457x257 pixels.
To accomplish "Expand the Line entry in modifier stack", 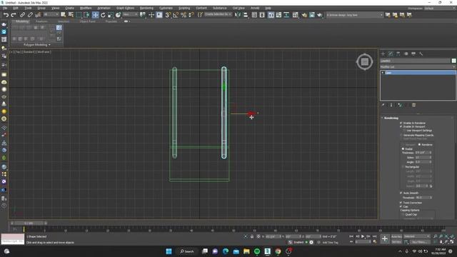I will 383,73.
